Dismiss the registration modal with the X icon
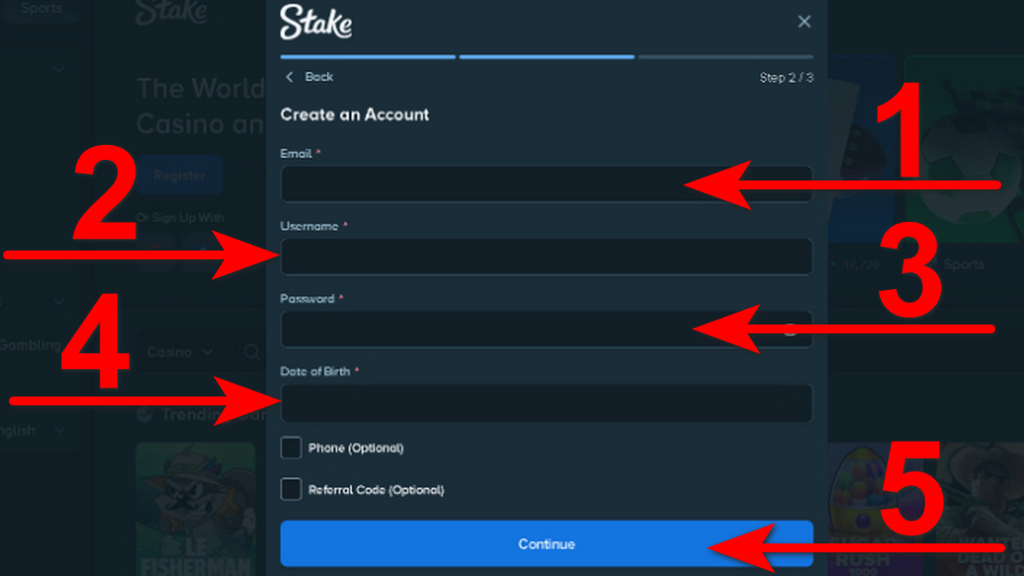Screen dimensions: 1024x576 [x=804, y=21]
